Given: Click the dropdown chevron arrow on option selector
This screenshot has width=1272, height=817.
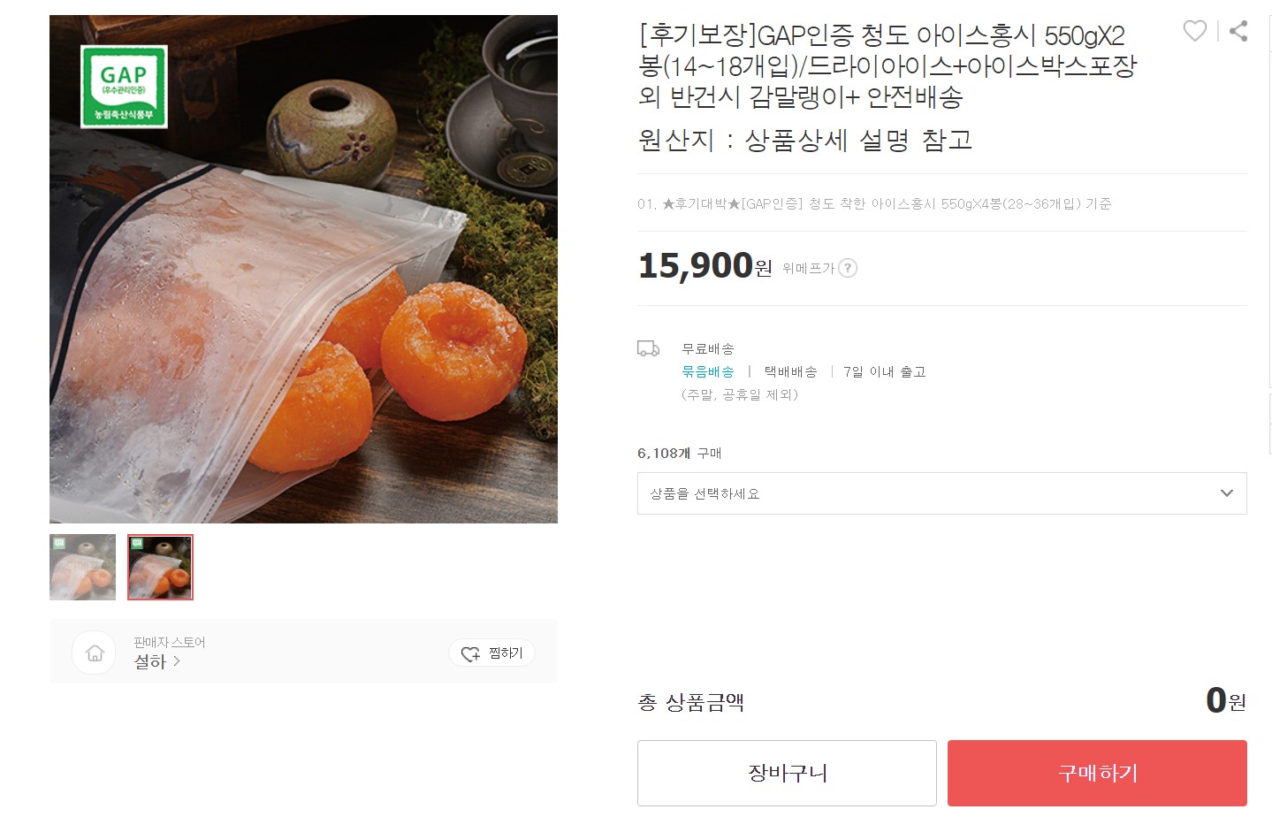Looking at the screenshot, I should click(x=1226, y=493).
